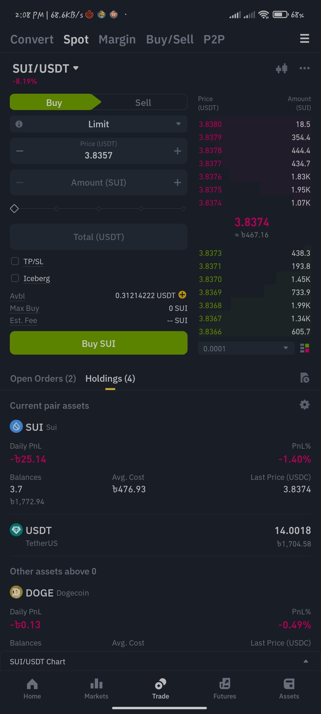
Task: Open the Limit order type dropdown
Action: [99, 124]
